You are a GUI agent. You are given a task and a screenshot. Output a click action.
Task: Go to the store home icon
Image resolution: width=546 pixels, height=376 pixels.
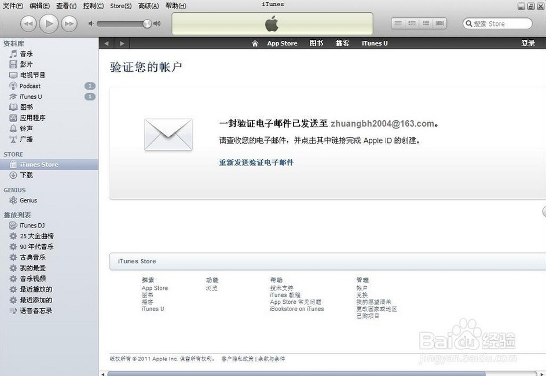(255, 43)
